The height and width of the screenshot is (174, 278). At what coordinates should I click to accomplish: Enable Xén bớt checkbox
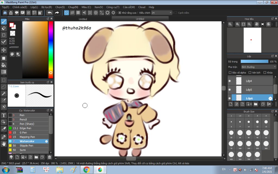coord(250,72)
